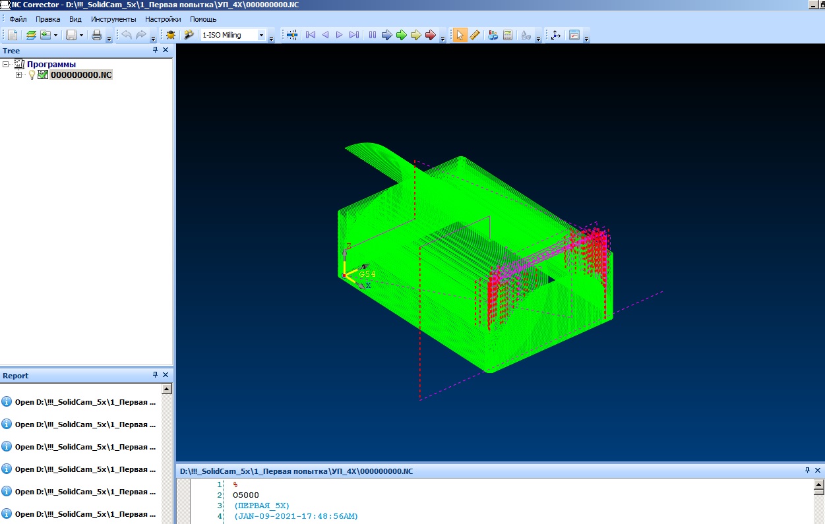
Task: Jump to the last frame of the simulation
Action: coord(354,35)
